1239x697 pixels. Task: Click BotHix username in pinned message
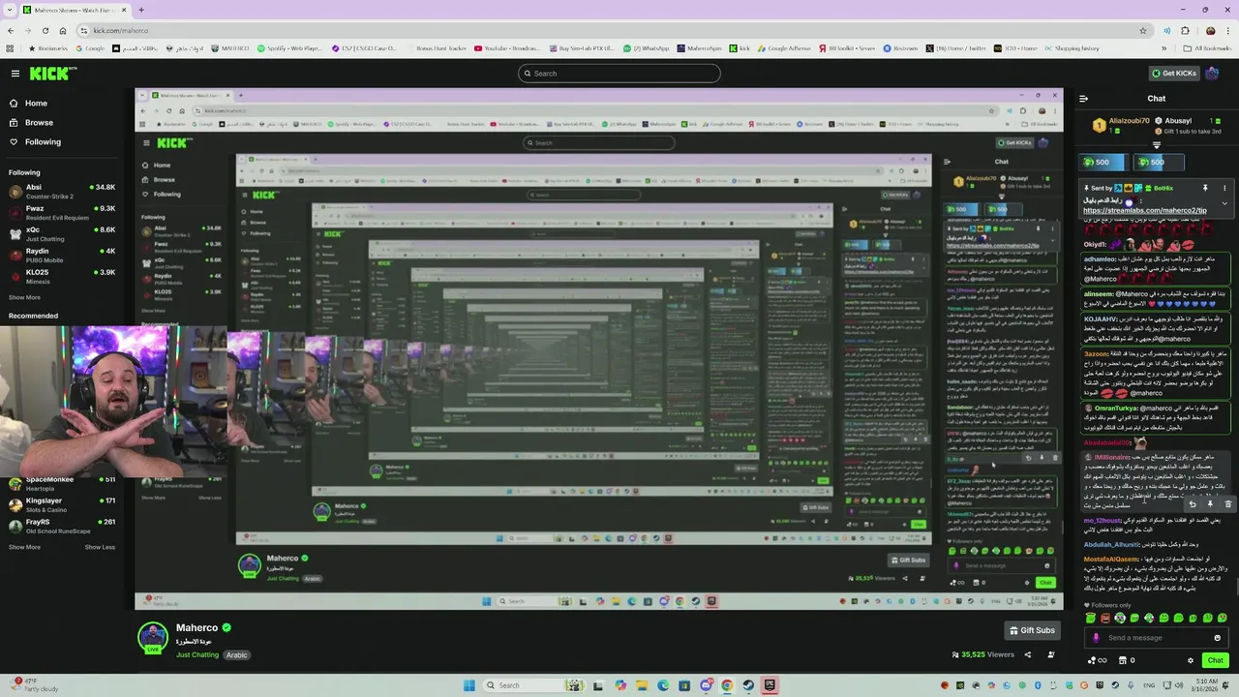pyautogui.click(x=1163, y=188)
